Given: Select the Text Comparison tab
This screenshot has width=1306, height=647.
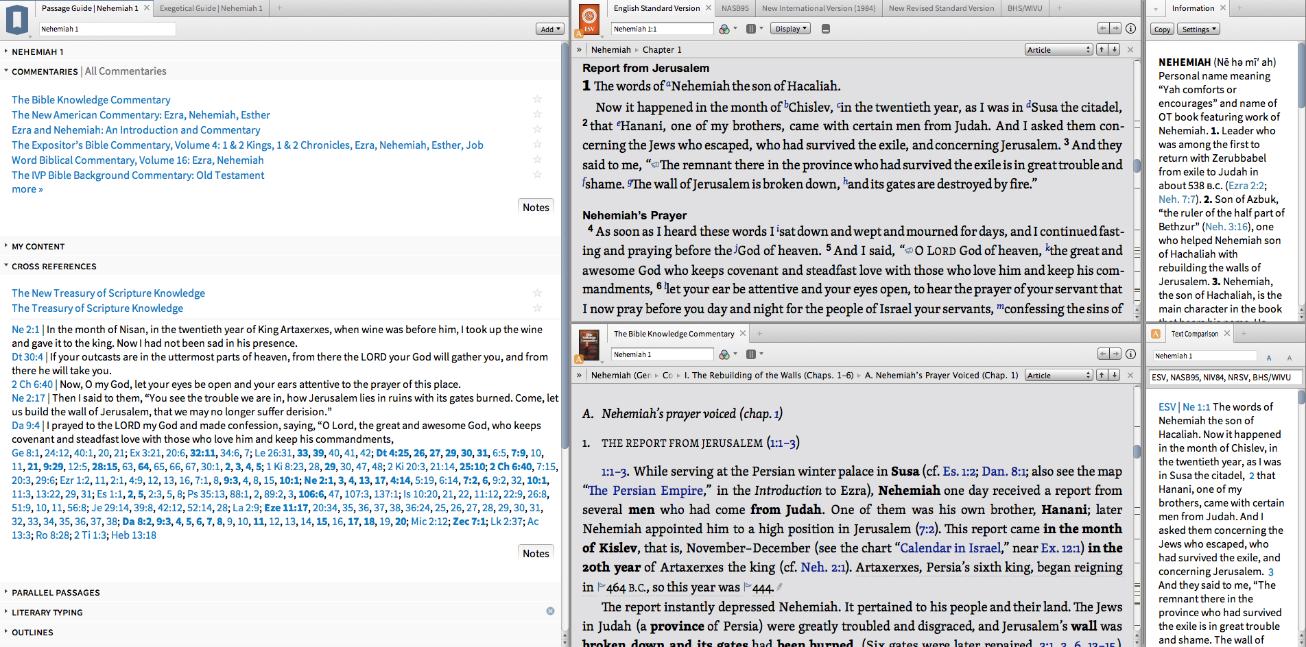Looking at the screenshot, I should click(x=1195, y=334).
